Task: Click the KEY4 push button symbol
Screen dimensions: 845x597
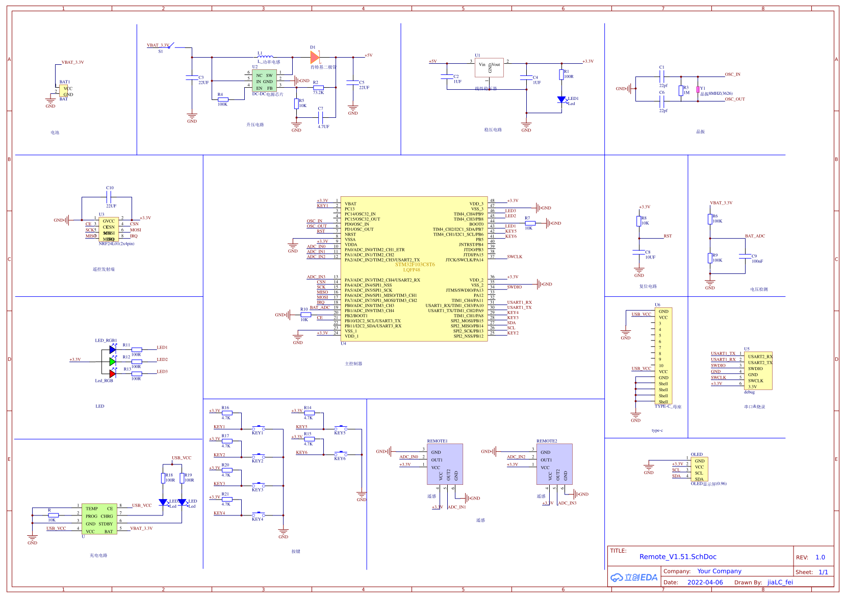Action: [x=258, y=513]
